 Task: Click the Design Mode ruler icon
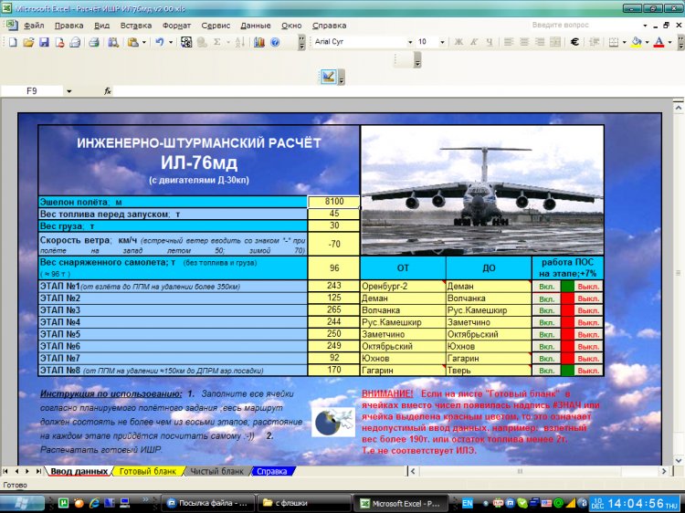coord(328,77)
